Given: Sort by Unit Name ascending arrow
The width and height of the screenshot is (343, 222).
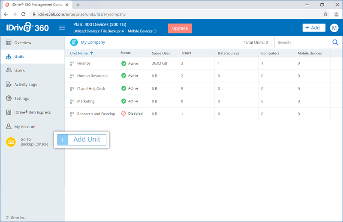Looking at the screenshot, I should pos(91,53).
